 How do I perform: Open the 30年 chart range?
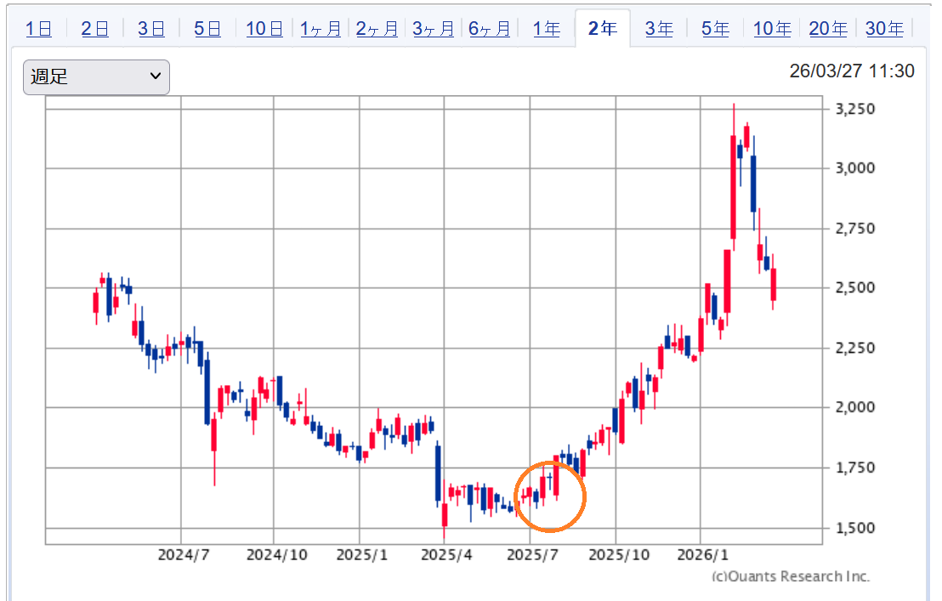[x=884, y=28]
